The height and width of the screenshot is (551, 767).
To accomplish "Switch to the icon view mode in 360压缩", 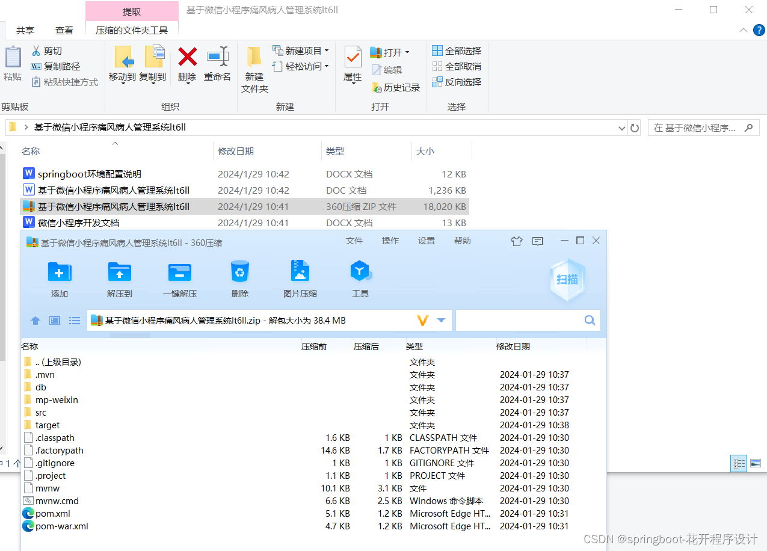I will pos(55,321).
